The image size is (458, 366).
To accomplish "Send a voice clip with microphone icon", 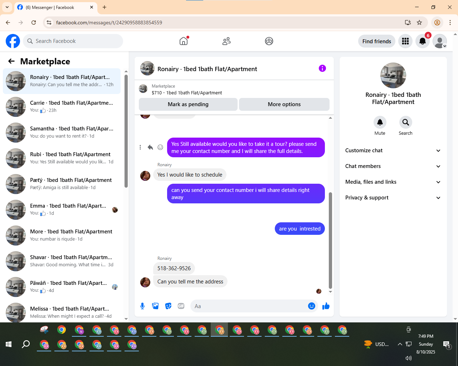I will tap(142, 306).
